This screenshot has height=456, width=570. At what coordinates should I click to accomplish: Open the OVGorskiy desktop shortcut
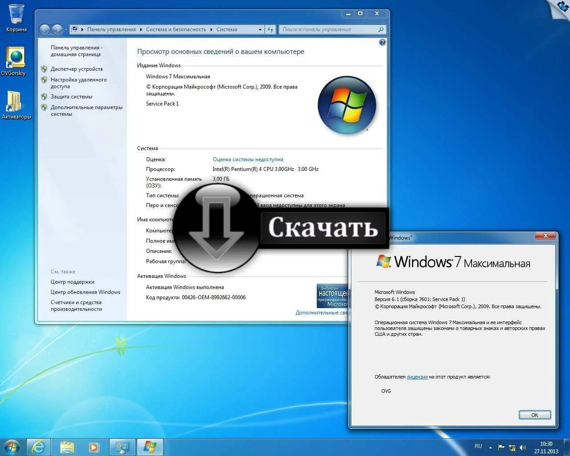click(14, 61)
